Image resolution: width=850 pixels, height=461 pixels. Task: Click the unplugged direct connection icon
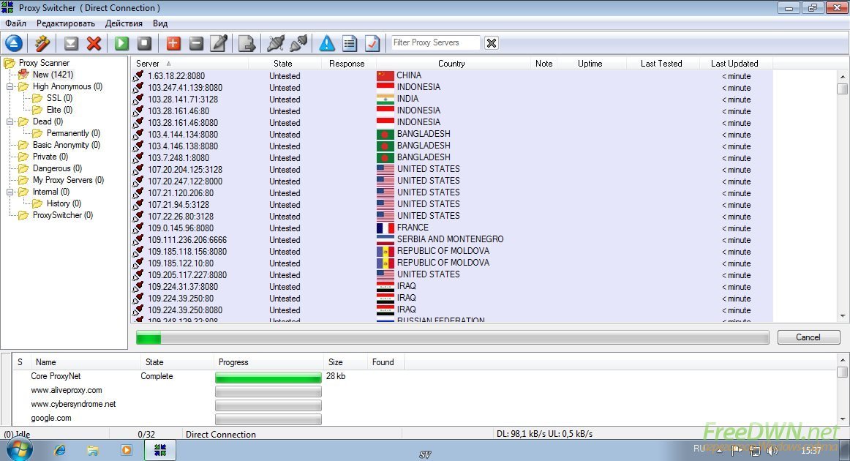(298, 43)
